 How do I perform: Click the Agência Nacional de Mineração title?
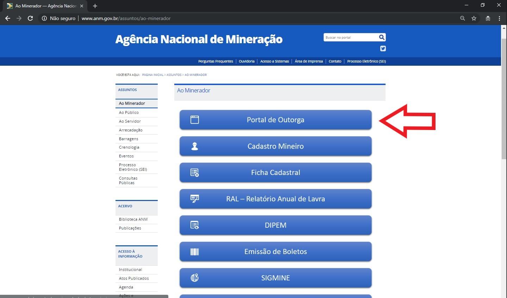(x=199, y=39)
